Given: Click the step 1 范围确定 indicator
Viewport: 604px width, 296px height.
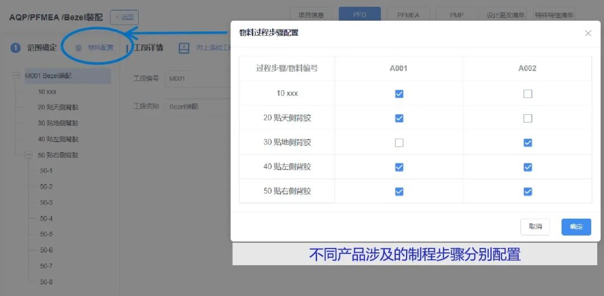Looking at the screenshot, I should (x=16, y=48).
